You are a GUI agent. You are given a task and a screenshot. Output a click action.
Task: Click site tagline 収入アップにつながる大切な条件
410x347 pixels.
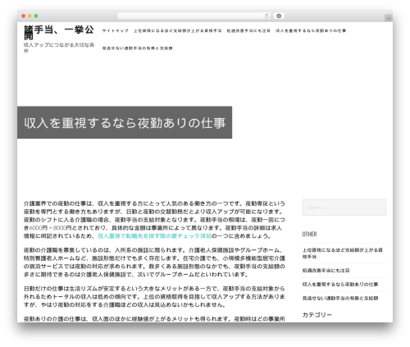59,48
